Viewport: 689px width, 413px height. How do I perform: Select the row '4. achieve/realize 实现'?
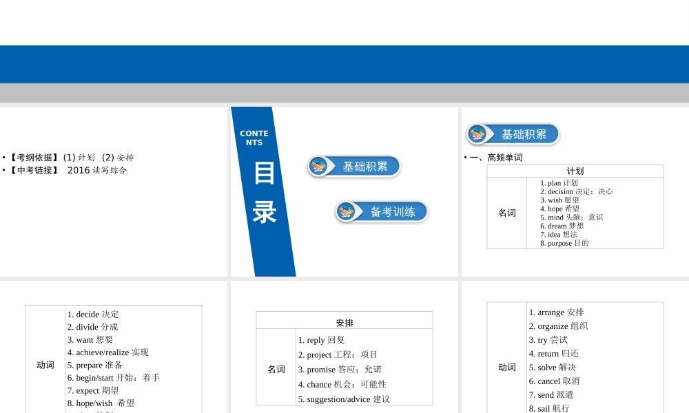pos(107,352)
